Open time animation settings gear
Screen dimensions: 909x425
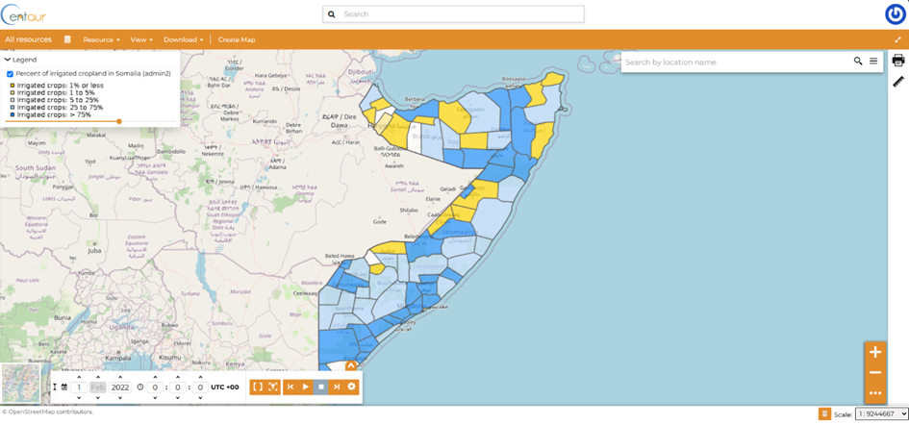(x=351, y=387)
